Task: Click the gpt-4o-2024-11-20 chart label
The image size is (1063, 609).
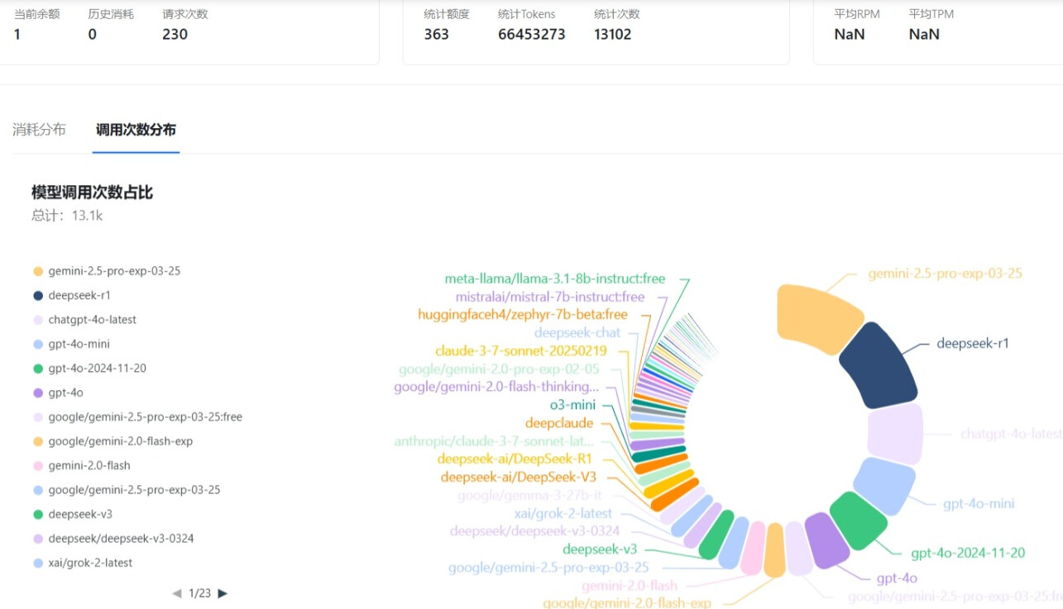Action: coord(968,553)
